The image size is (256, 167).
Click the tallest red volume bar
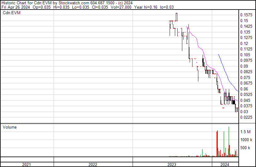tap(217, 143)
